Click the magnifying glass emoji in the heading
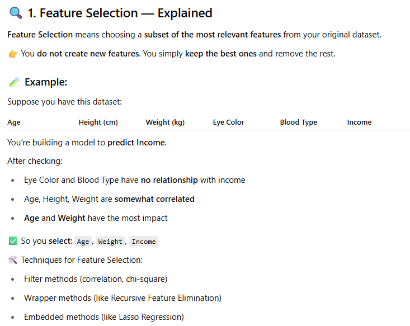The width and height of the screenshot is (410, 326). pos(16,12)
